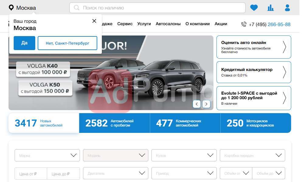The width and height of the screenshot is (304, 182).
Task: Select the '250 Мотоциклов и квадроциклов' tab
Action: [x=256, y=123]
